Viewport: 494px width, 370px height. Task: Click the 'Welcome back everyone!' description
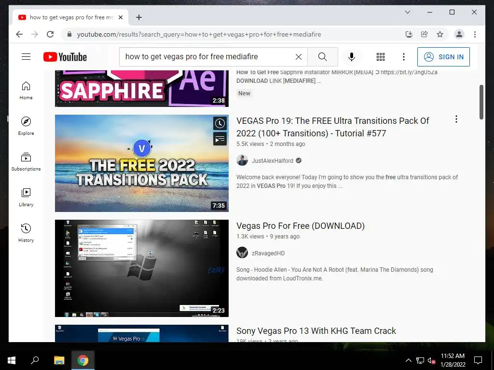[347, 182]
